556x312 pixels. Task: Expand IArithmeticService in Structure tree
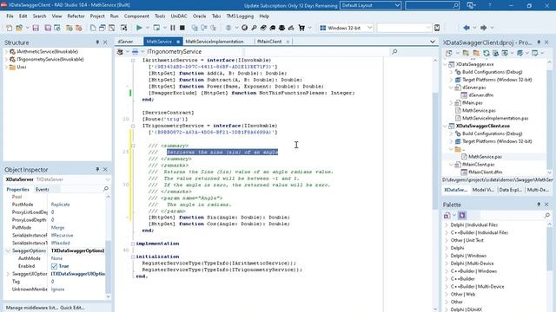[6, 52]
